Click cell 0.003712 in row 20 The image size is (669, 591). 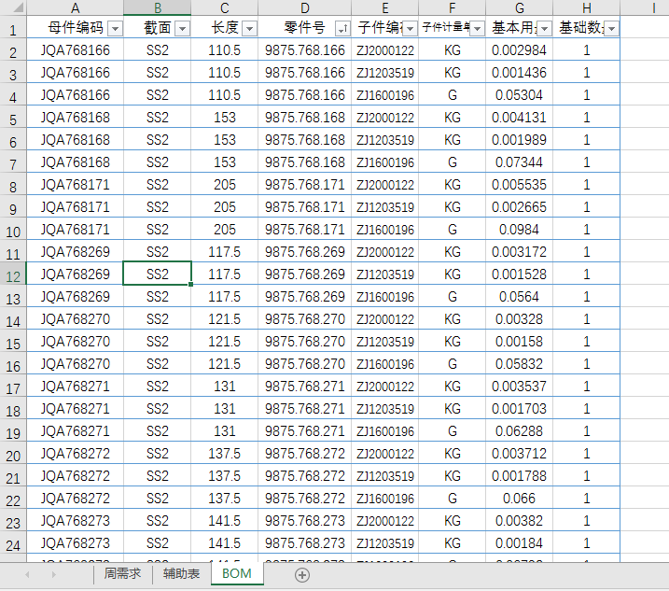(519, 454)
